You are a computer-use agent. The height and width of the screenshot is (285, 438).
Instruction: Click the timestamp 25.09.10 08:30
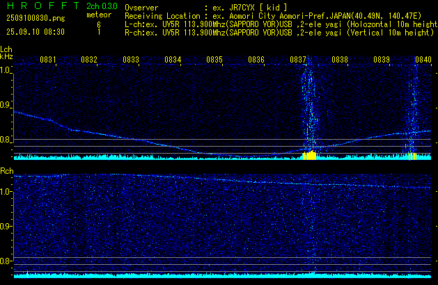(36, 32)
